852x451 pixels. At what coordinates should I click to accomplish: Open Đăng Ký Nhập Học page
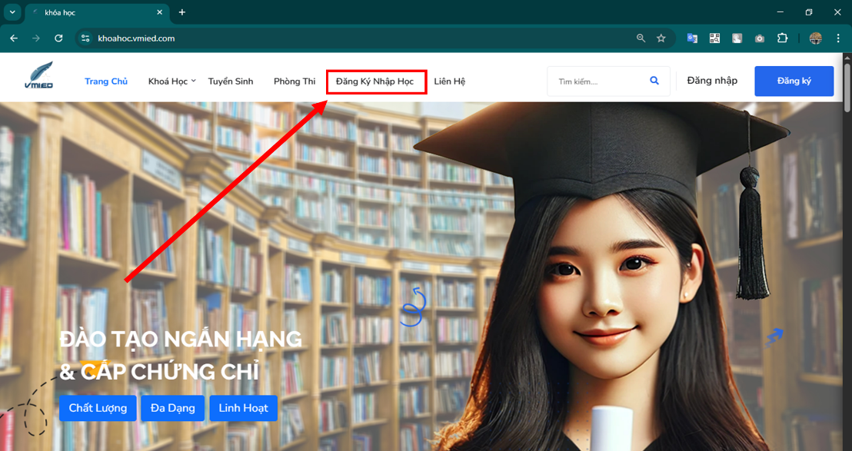pos(375,81)
